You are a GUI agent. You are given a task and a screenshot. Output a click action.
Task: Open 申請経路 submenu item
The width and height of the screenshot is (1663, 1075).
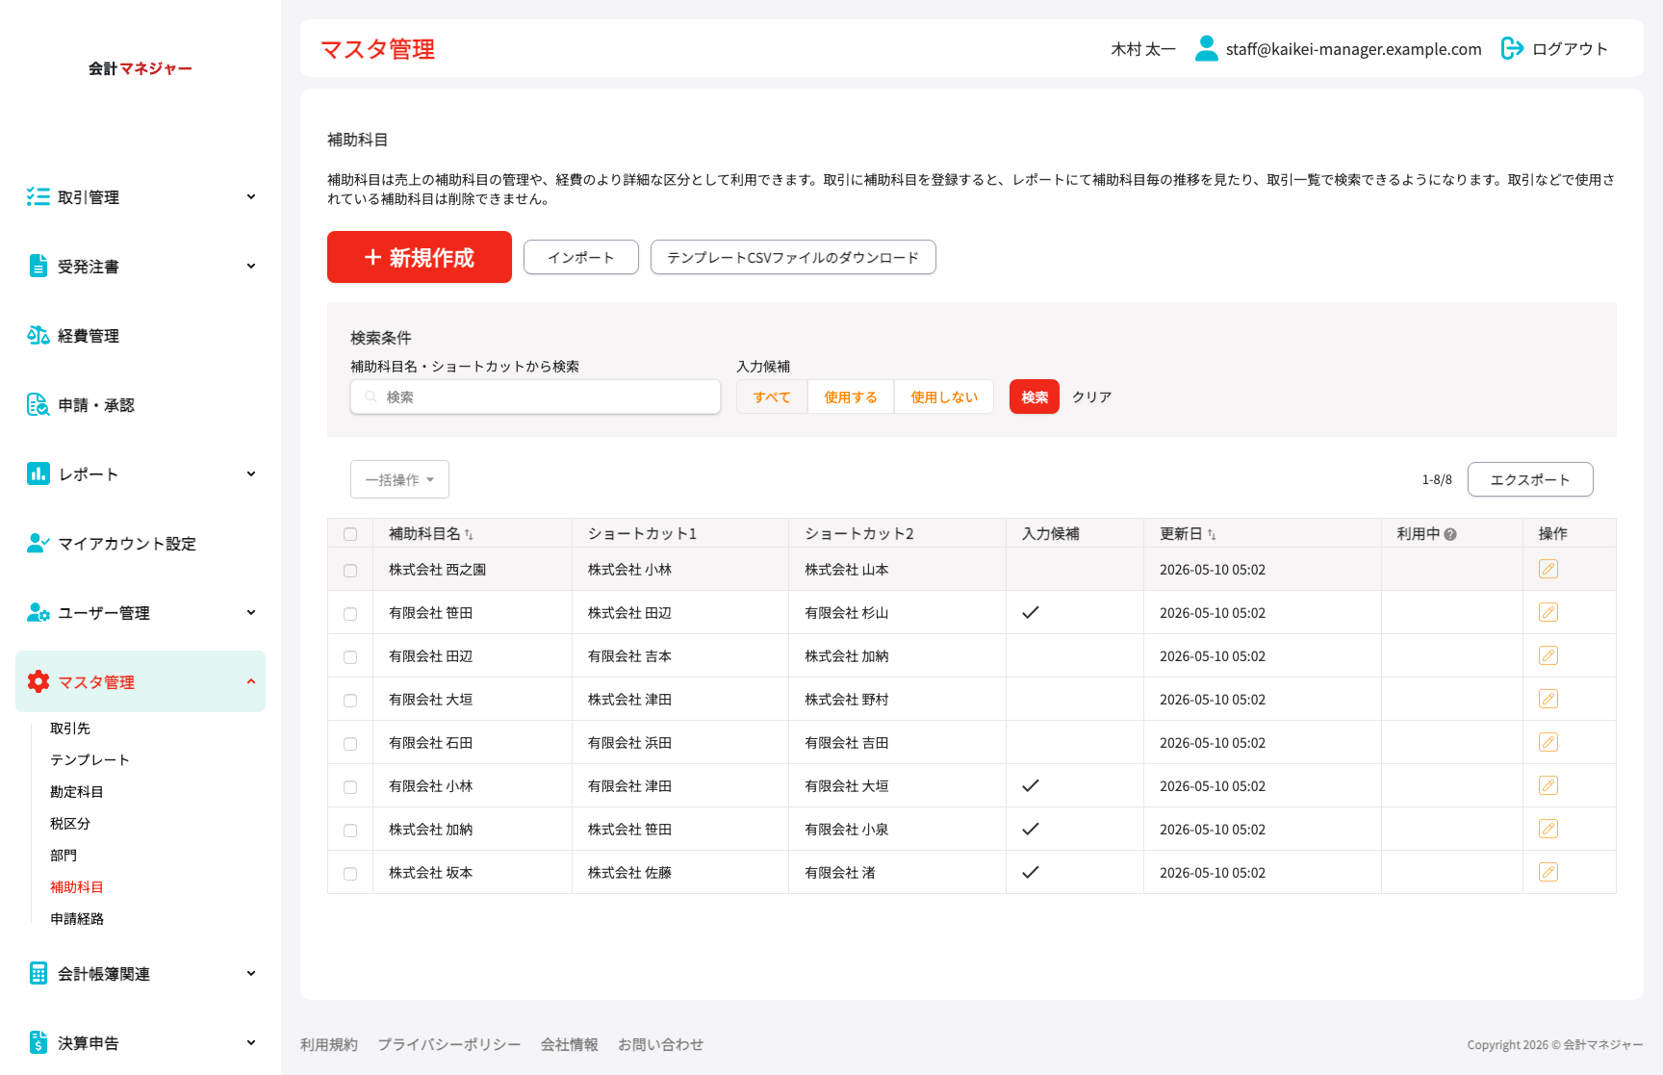77,919
